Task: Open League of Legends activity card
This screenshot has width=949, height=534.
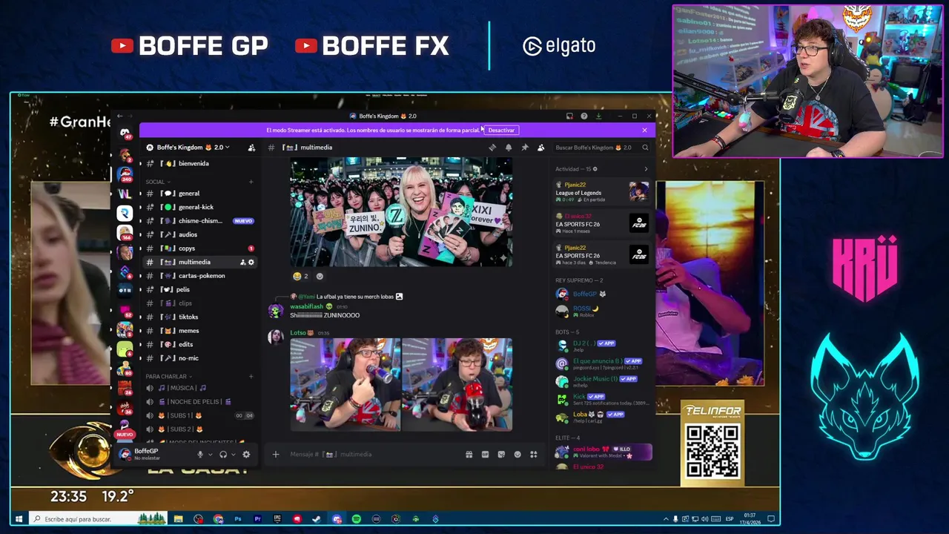Action: point(601,192)
